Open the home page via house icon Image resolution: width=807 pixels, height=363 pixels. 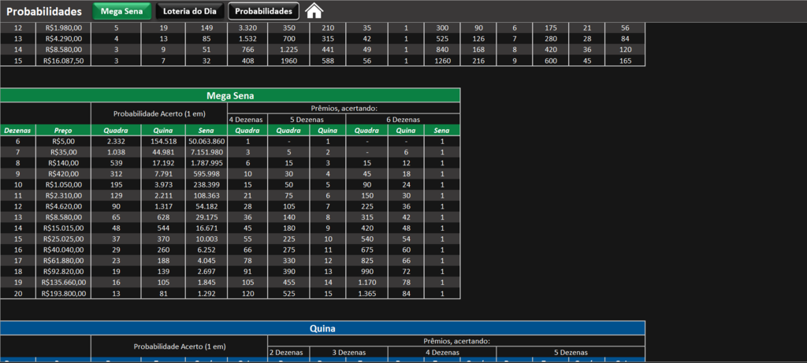coord(314,11)
